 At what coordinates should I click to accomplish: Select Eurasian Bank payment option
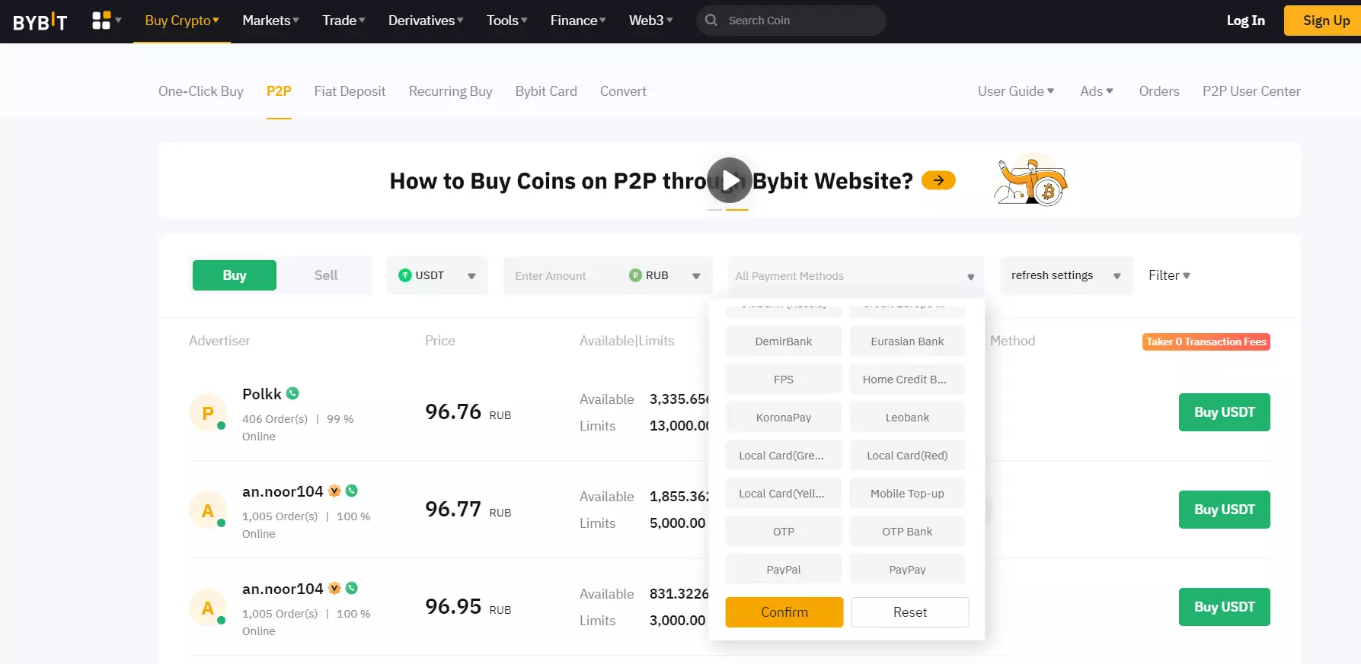pyautogui.click(x=907, y=342)
